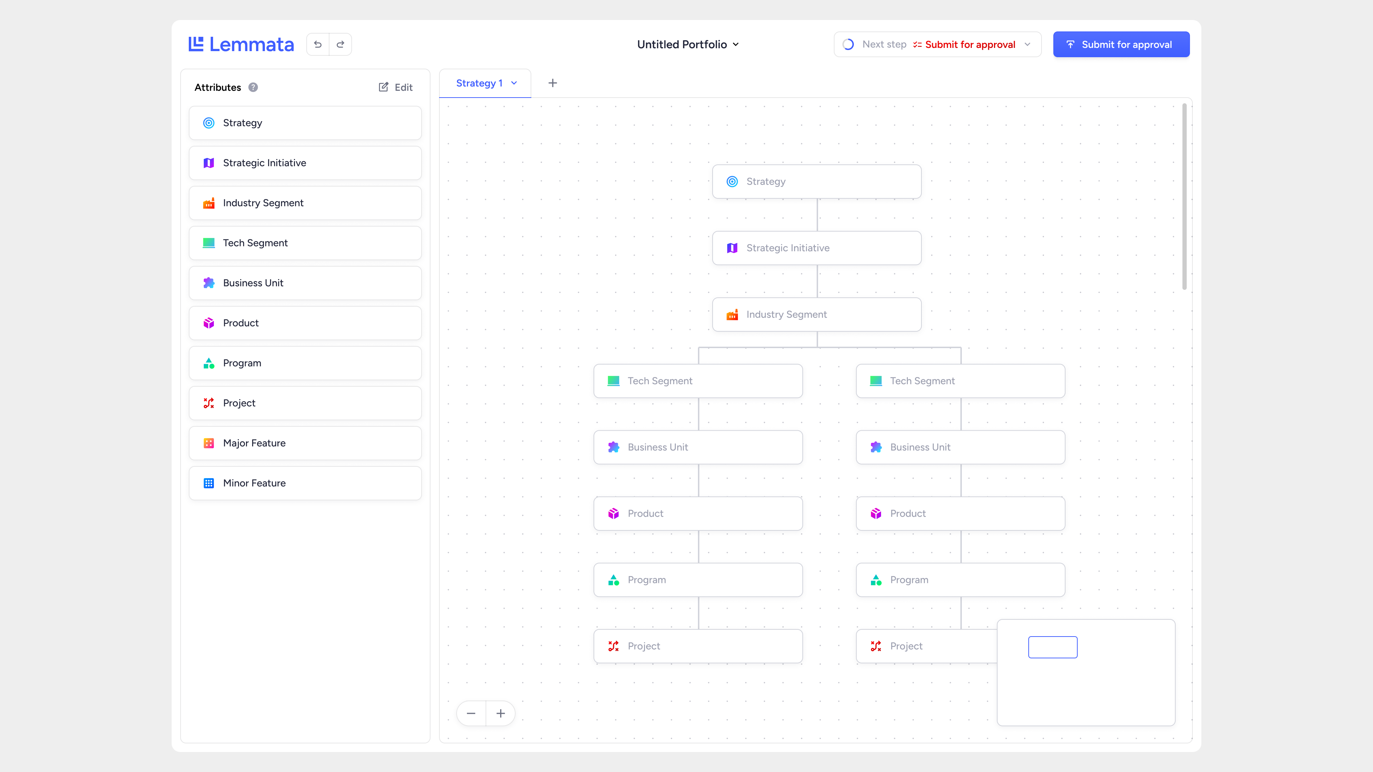The height and width of the screenshot is (772, 1373).
Task: Select the left Program node
Action: click(x=698, y=580)
